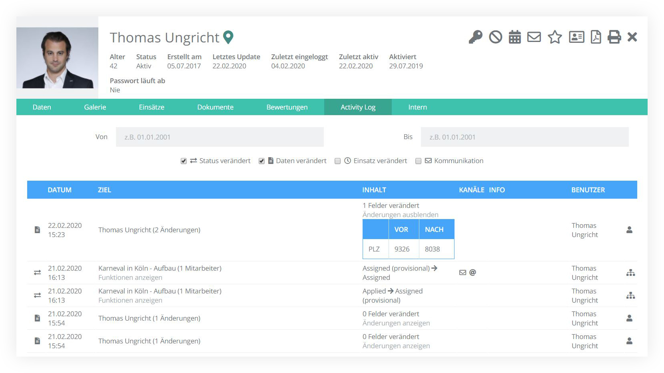
Task: Expand last row's Änderungen anzeigen
Action: coord(396,346)
